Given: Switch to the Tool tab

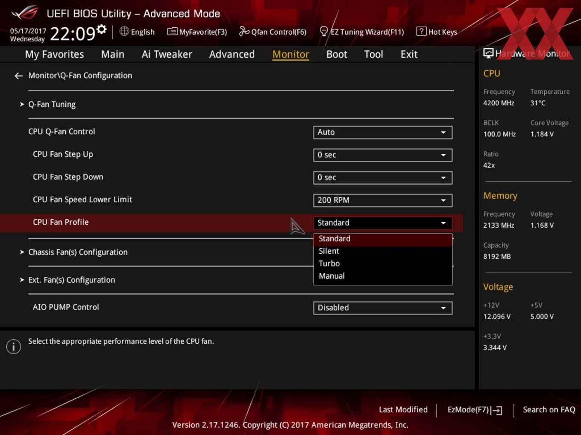Looking at the screenshot, I should [x=373, y=54].
